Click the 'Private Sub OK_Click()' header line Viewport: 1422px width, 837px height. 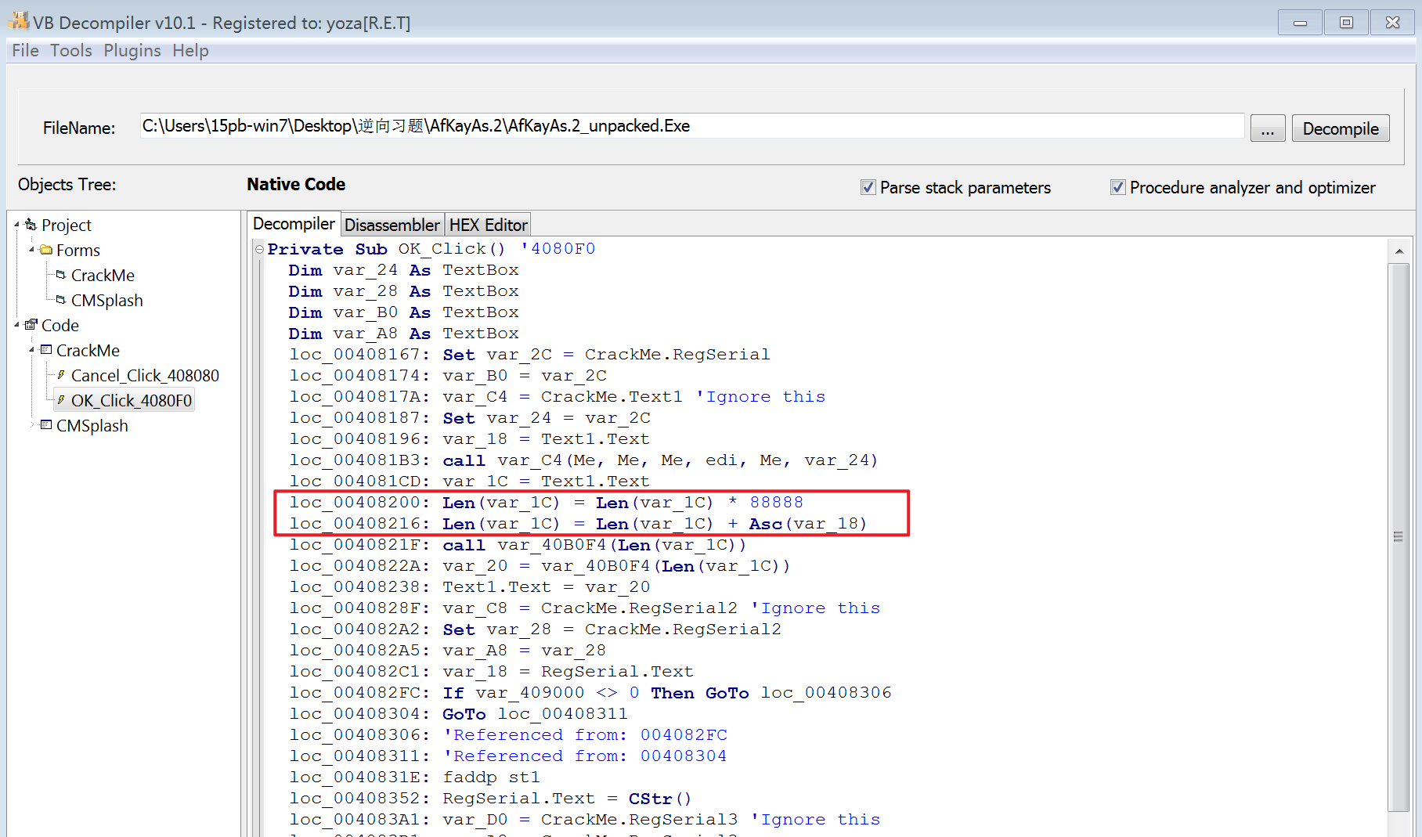(x=431, y=249)
